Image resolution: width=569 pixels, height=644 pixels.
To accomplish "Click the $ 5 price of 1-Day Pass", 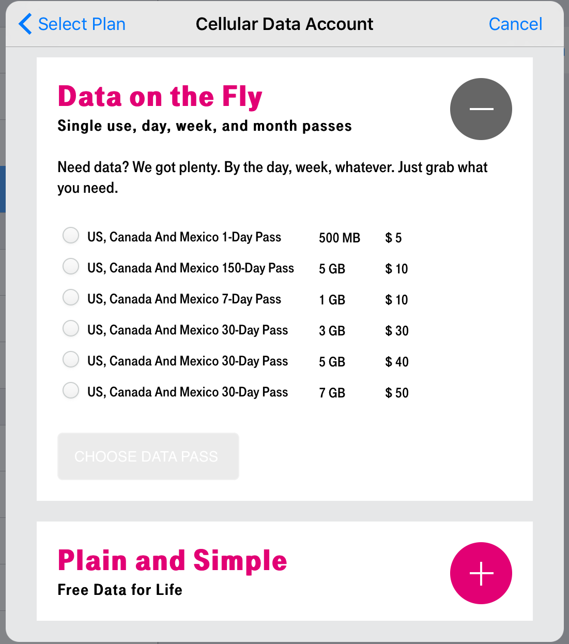I will coord(393,238).
